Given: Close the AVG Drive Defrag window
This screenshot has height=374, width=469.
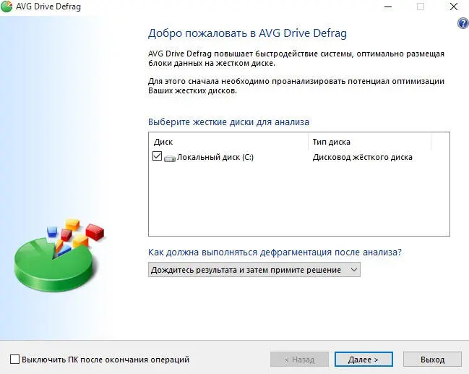Looking at the screenshot, I should click(x=453, y=7).
